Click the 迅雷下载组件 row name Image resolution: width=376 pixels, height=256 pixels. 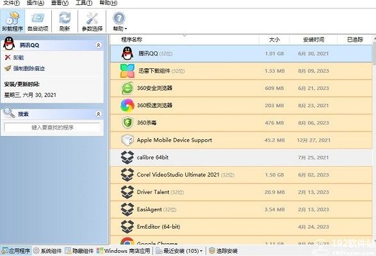(x=154, y=71)
